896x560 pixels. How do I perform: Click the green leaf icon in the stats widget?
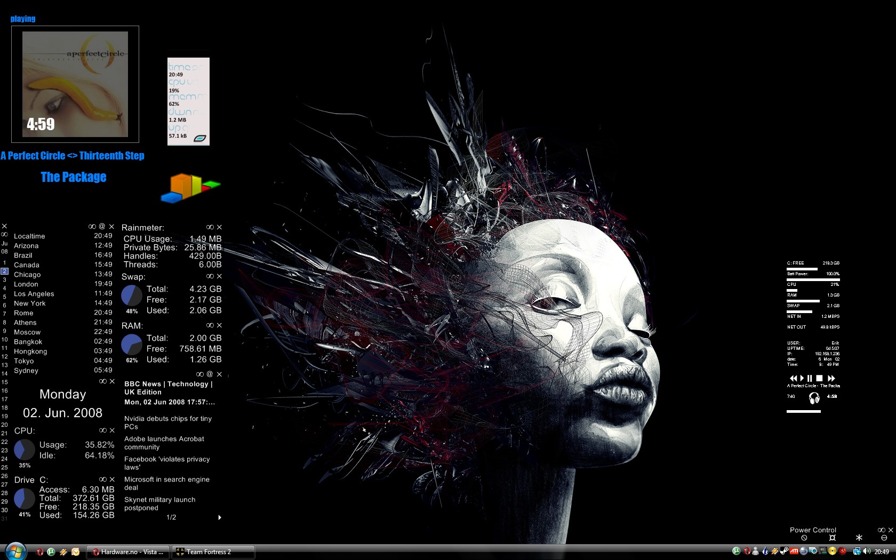(200, 139)
